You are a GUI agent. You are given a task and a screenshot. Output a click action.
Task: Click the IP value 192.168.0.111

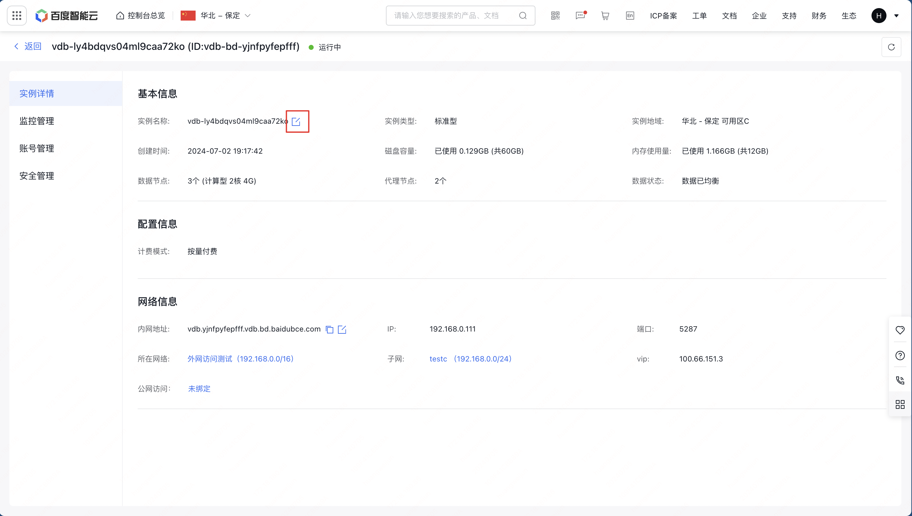(452, 329)
